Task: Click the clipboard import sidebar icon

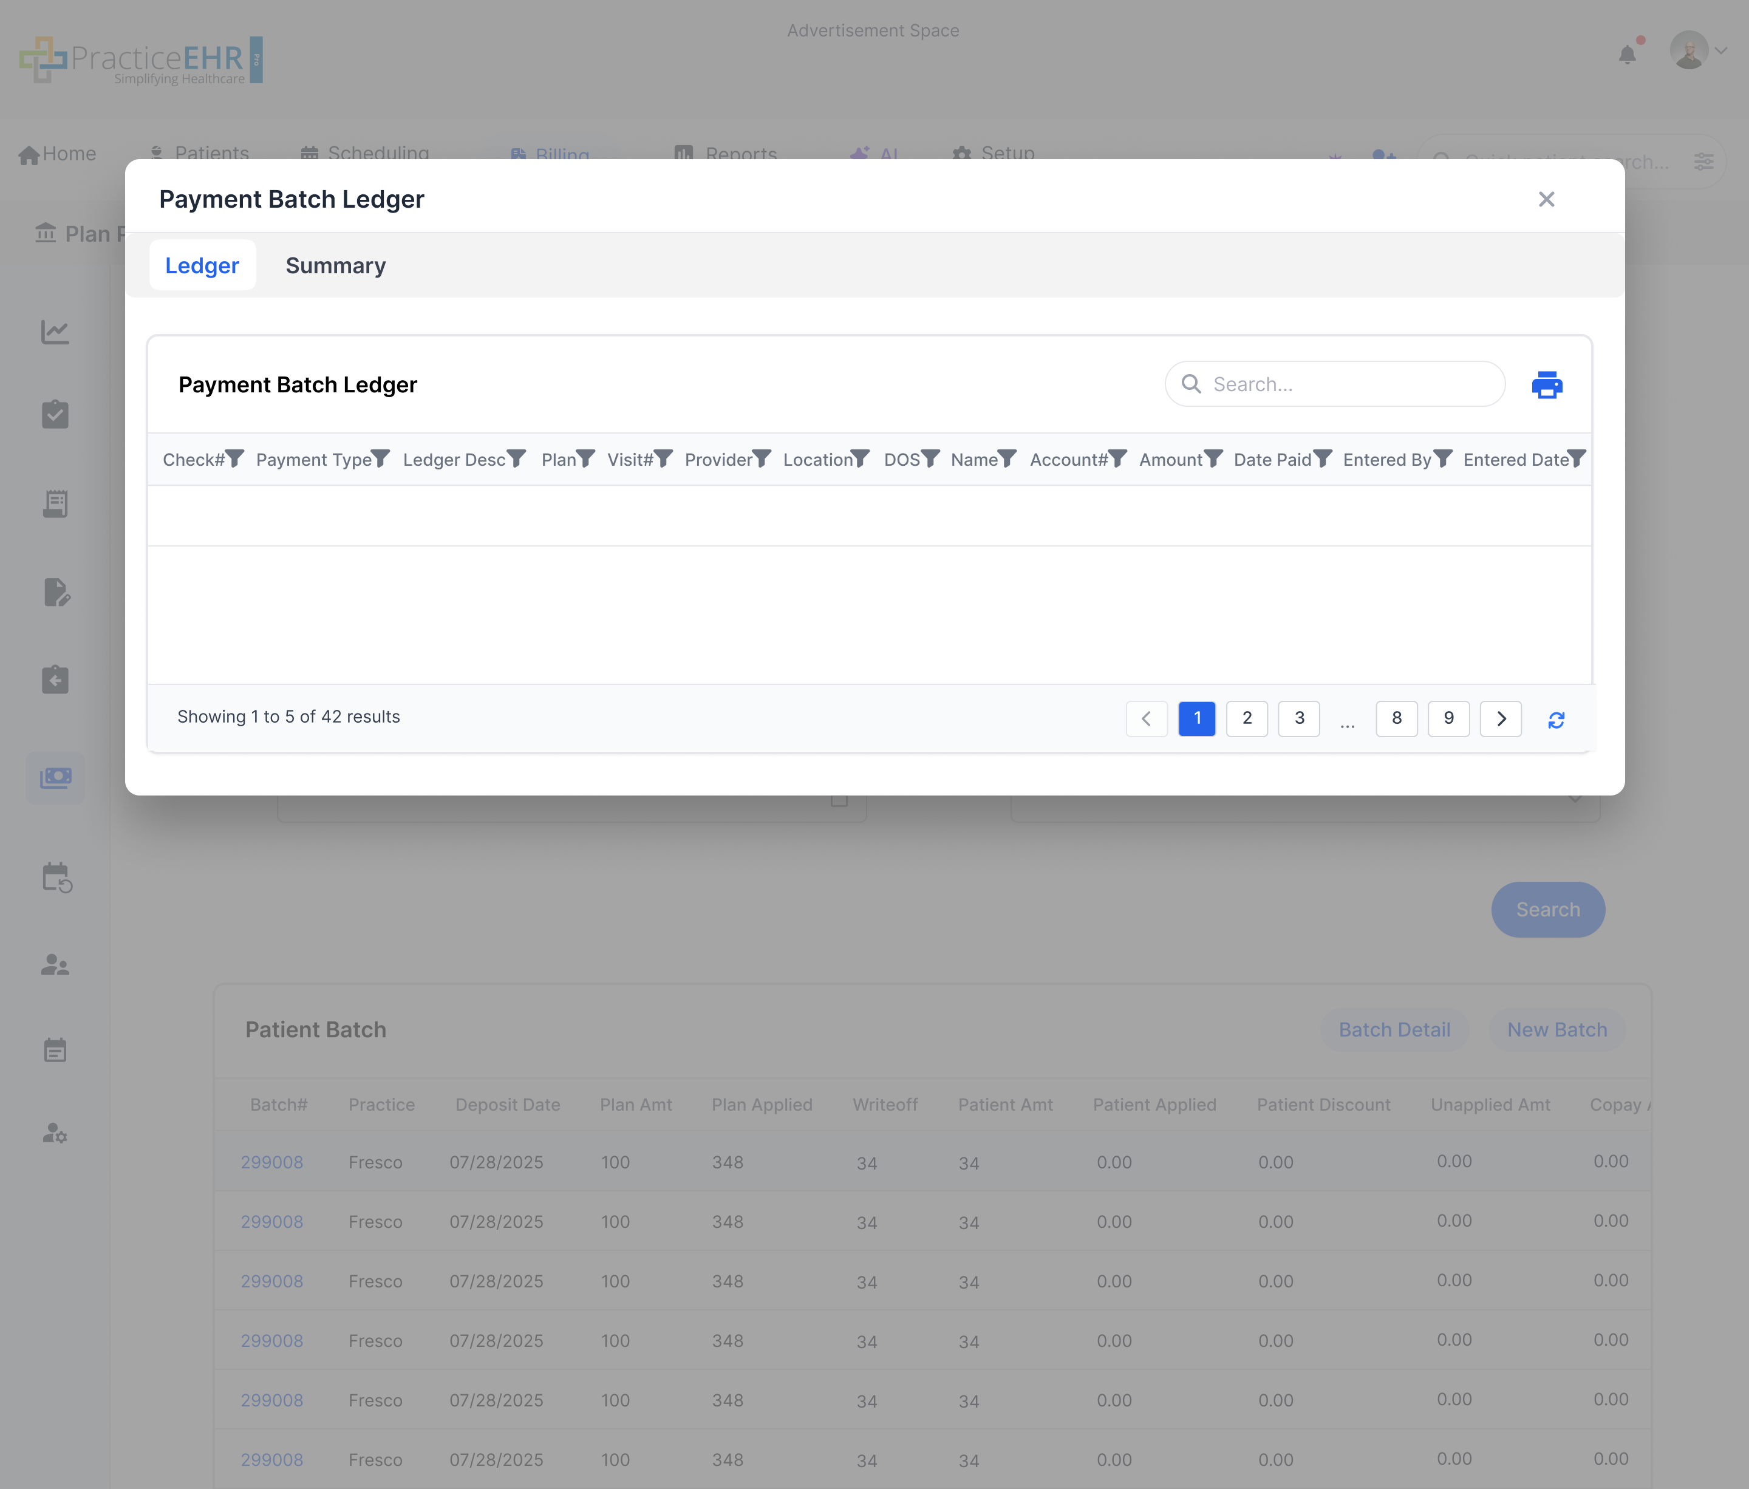Action: (x=55, y=680)
